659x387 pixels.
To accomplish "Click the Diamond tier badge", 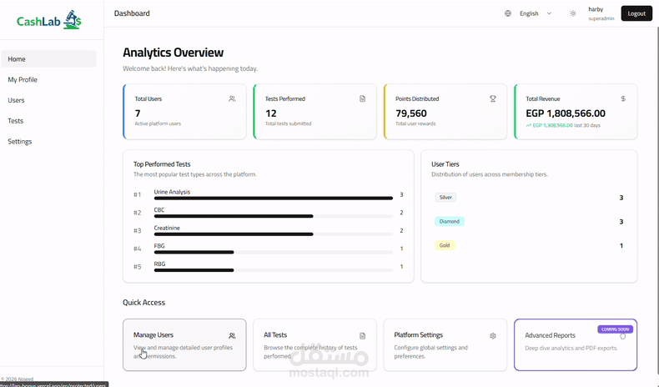I will (450, 222).
